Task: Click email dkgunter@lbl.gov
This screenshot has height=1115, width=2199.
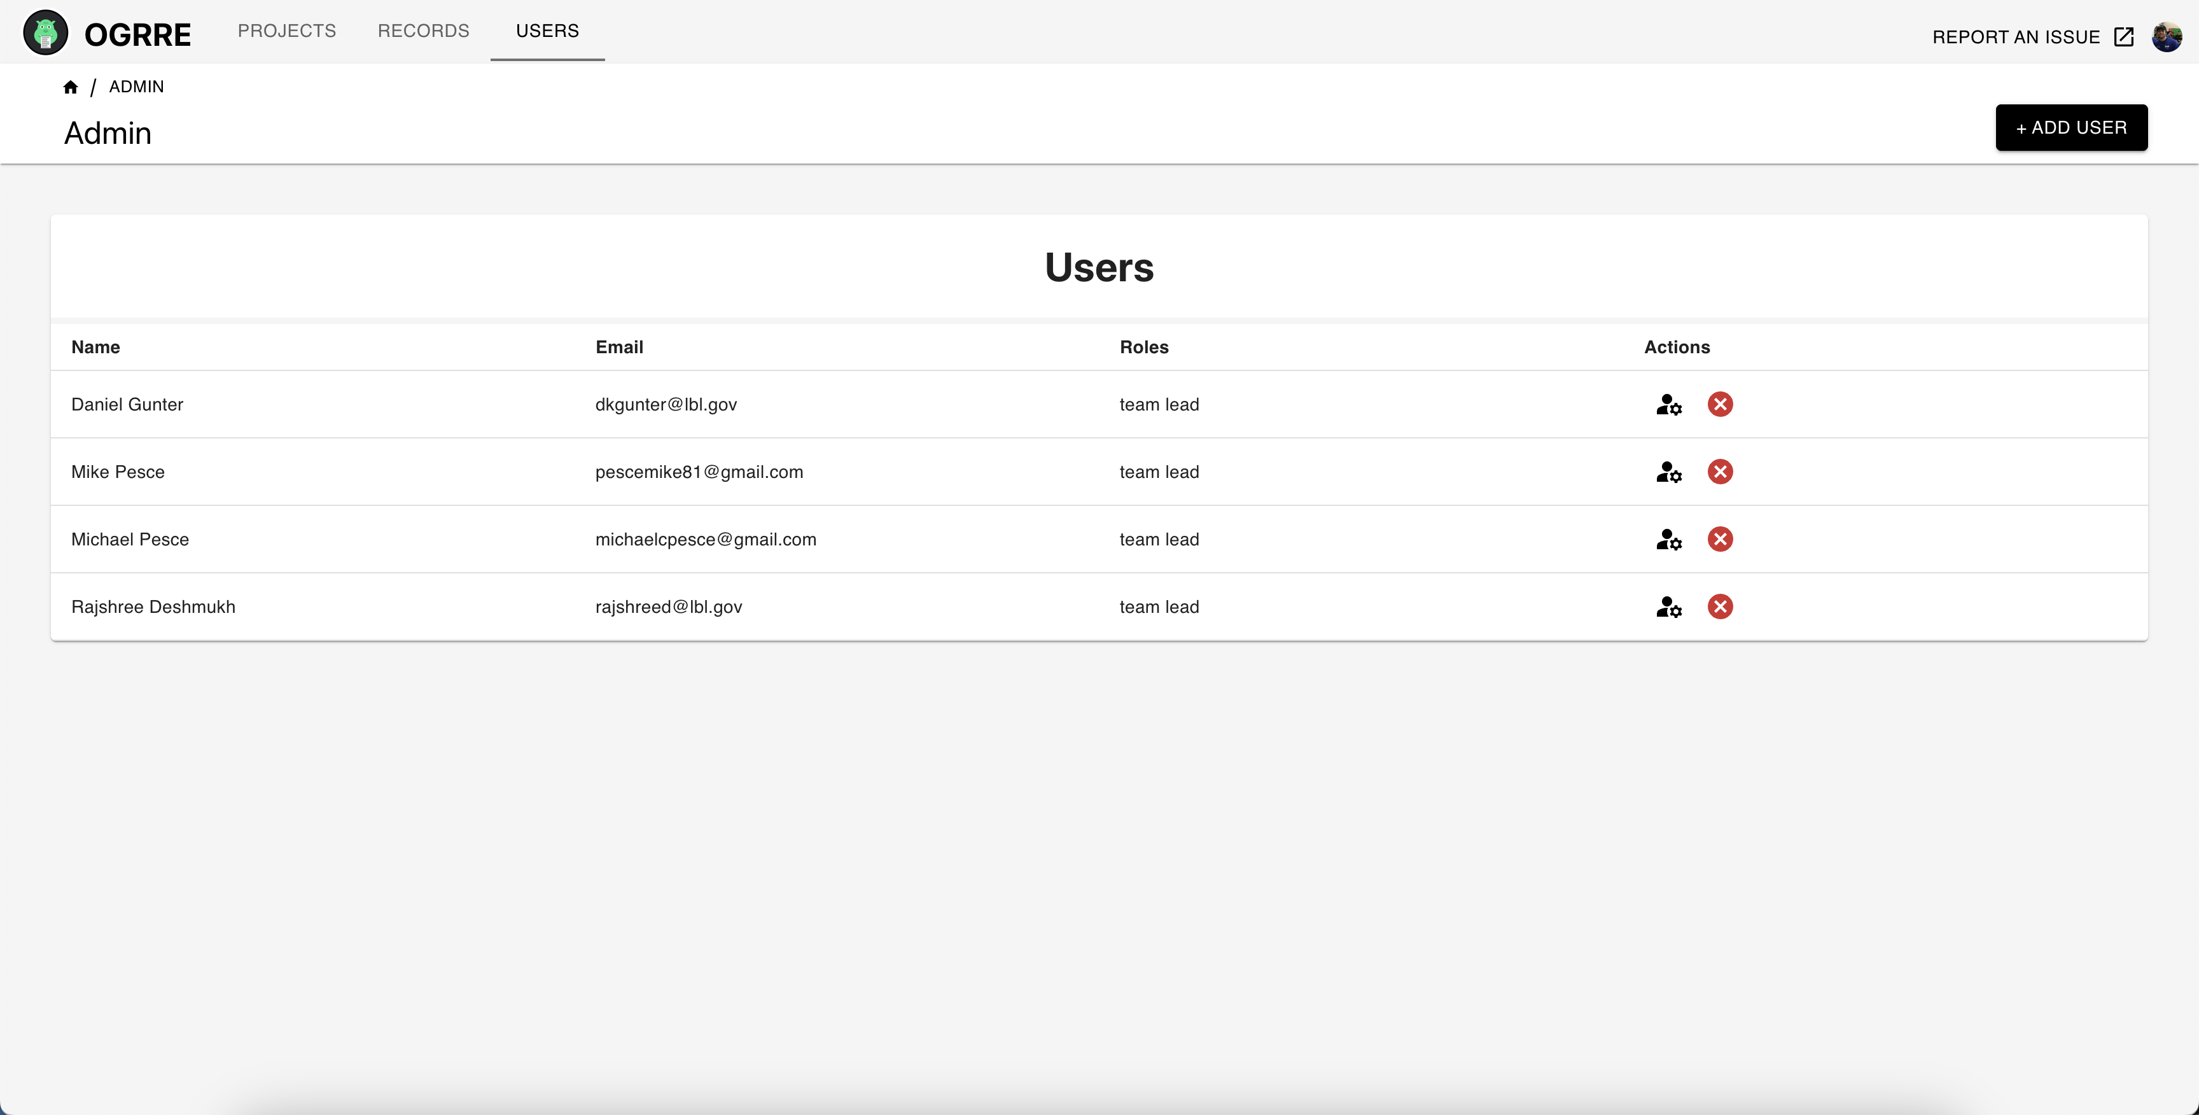Action: pos(666,405)
